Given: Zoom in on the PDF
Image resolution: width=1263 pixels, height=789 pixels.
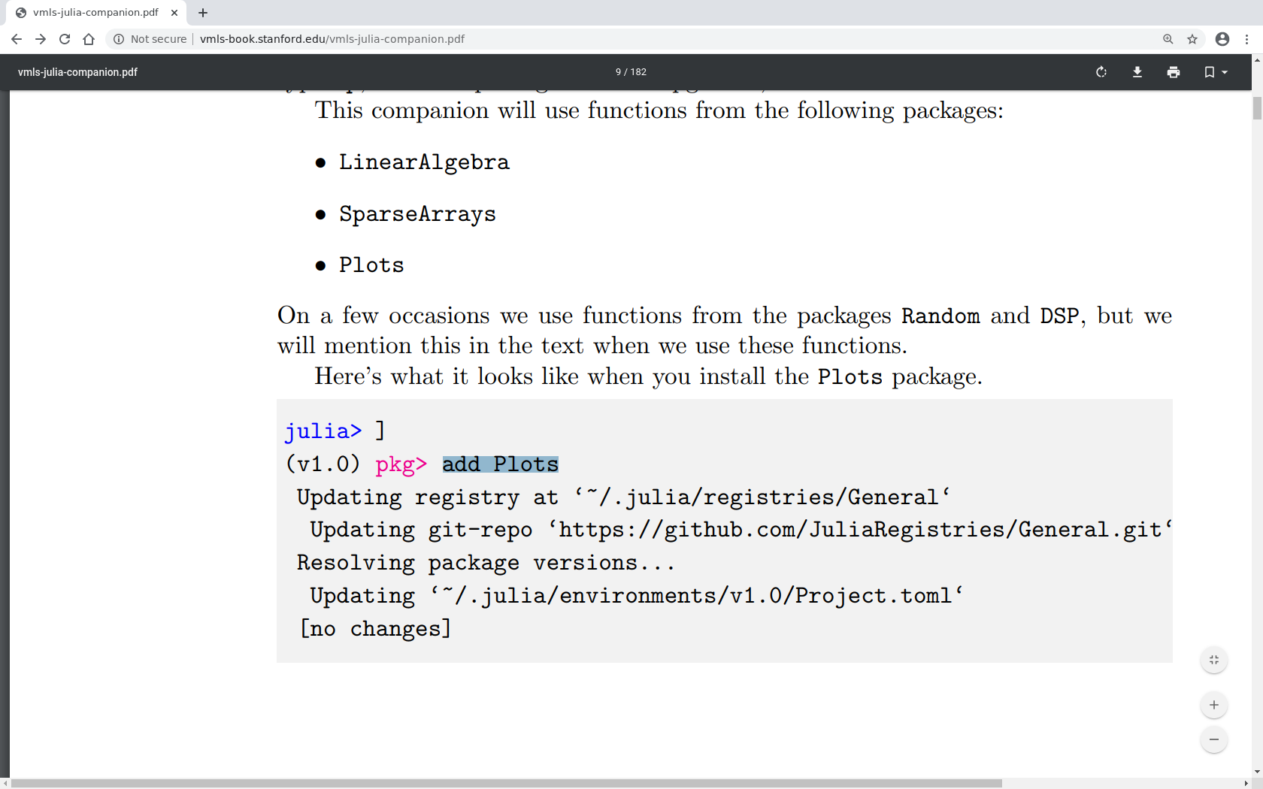Looking at the screenshot, I should 1214,705.
